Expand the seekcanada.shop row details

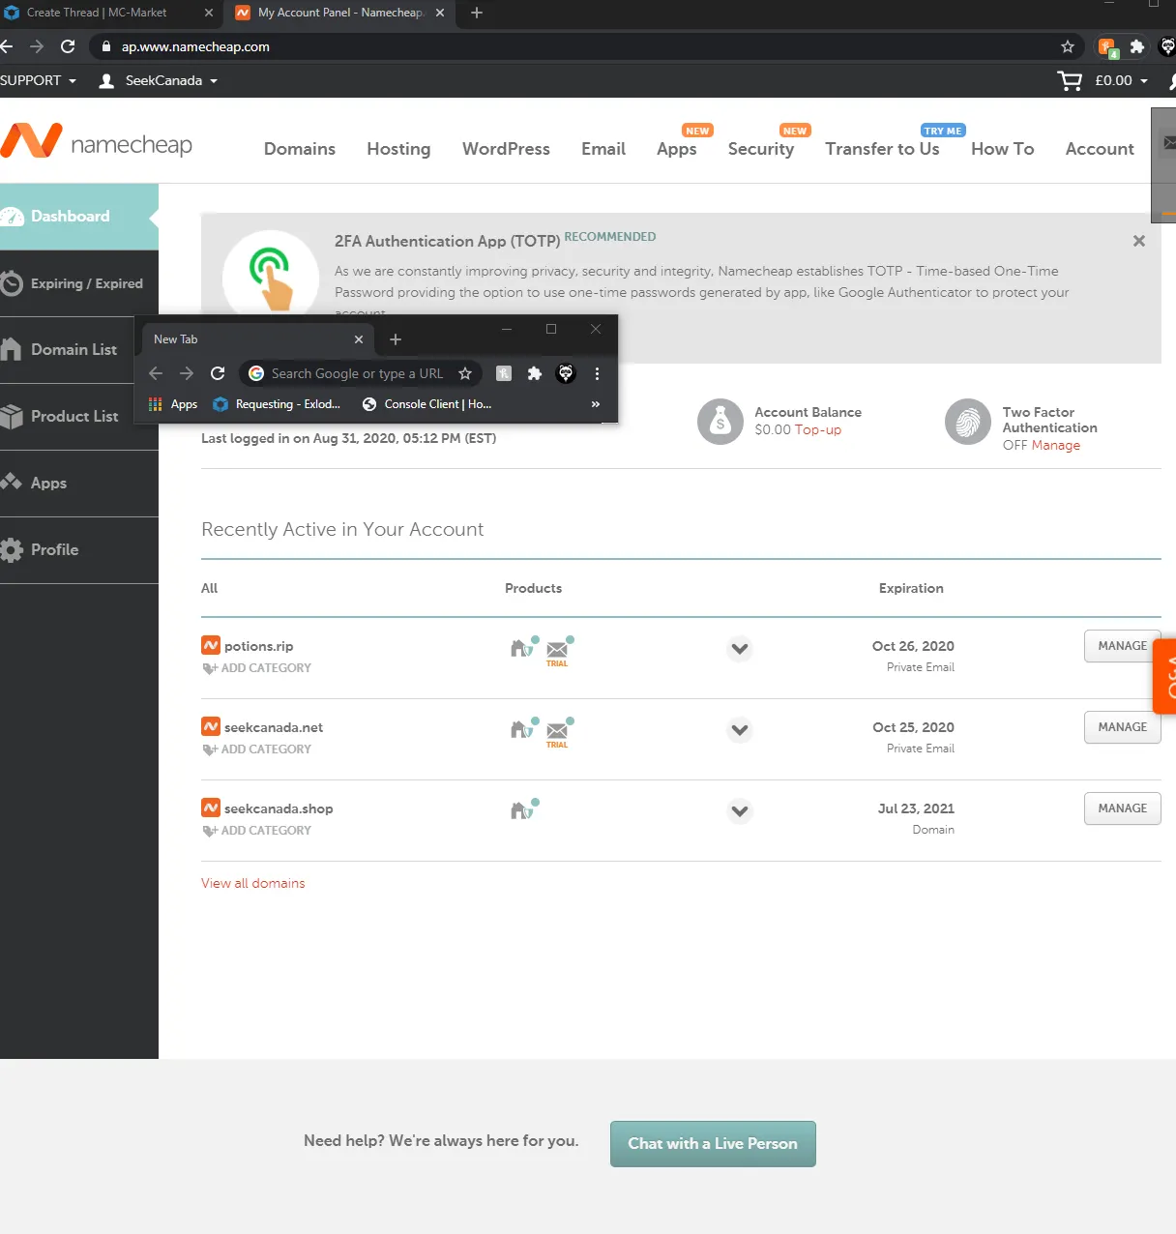tap(740, 810)
